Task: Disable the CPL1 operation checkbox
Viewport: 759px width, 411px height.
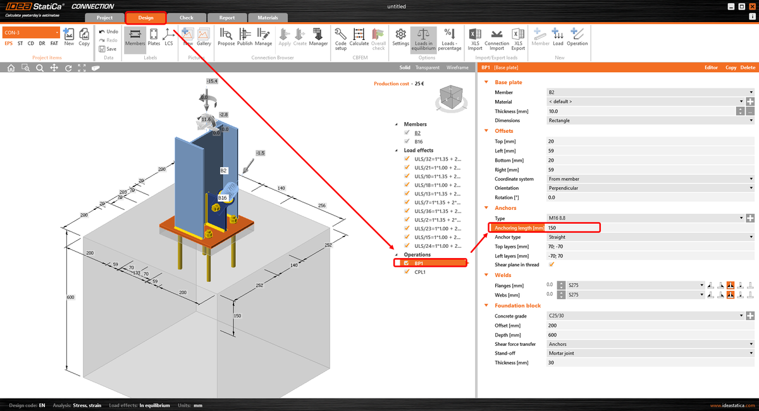Action: (x=407, y=271)
